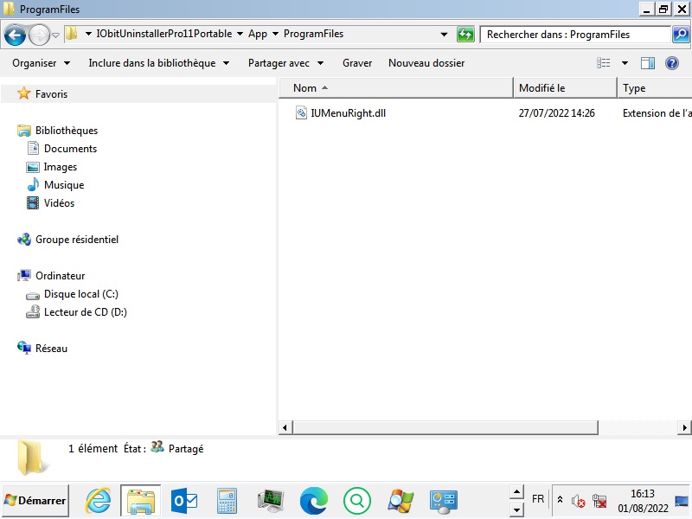Toggle the preview pane icon
This screenshot has width=692, height=519.
click(x=648, y=63)
